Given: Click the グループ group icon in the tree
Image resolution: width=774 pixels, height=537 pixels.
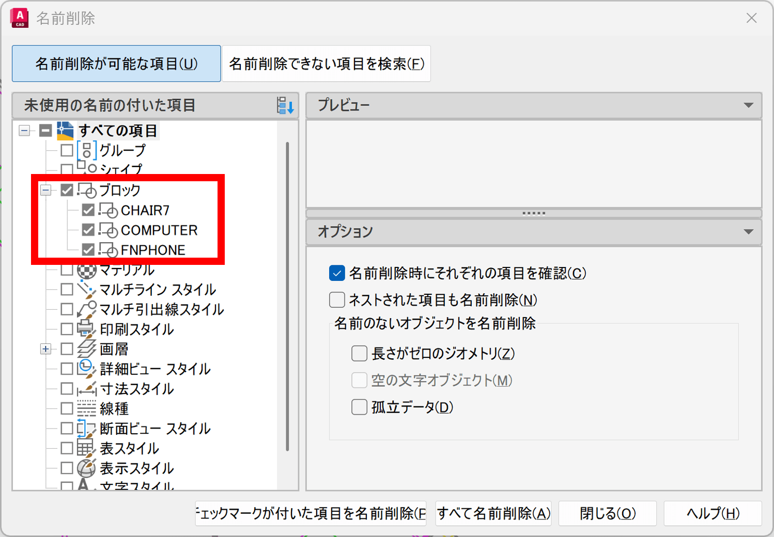Looking at the screenshot, I should tap(86, 150).
